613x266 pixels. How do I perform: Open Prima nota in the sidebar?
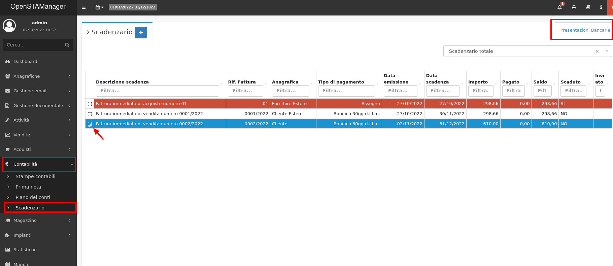(x=28, y=187)
